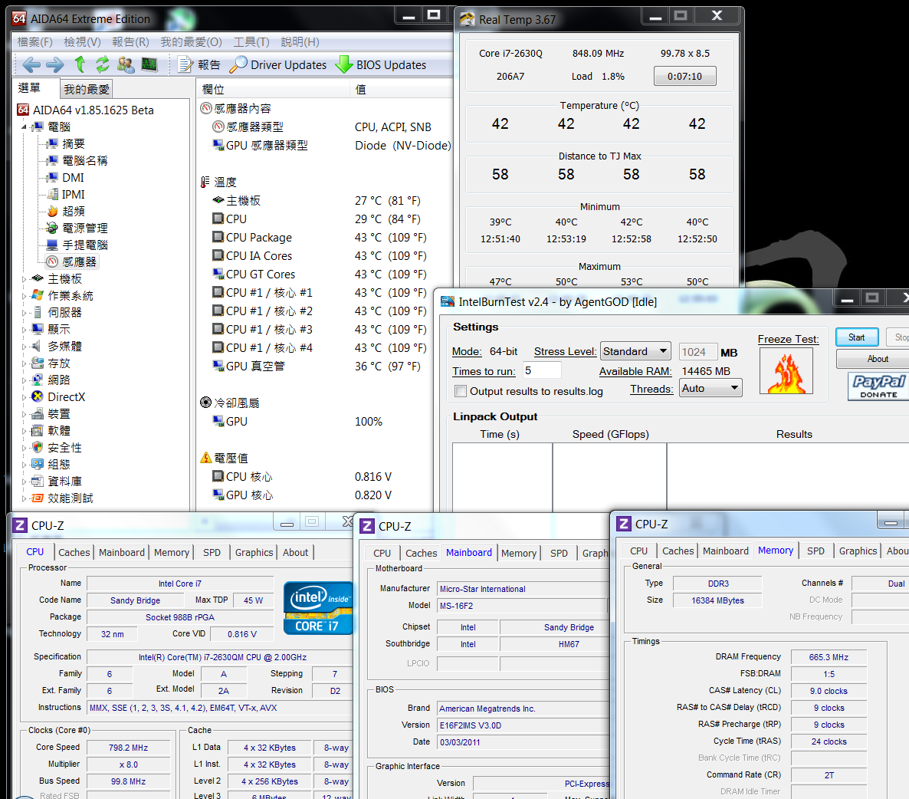Click the forward arrow in AIDA64 toolbar

54,65
